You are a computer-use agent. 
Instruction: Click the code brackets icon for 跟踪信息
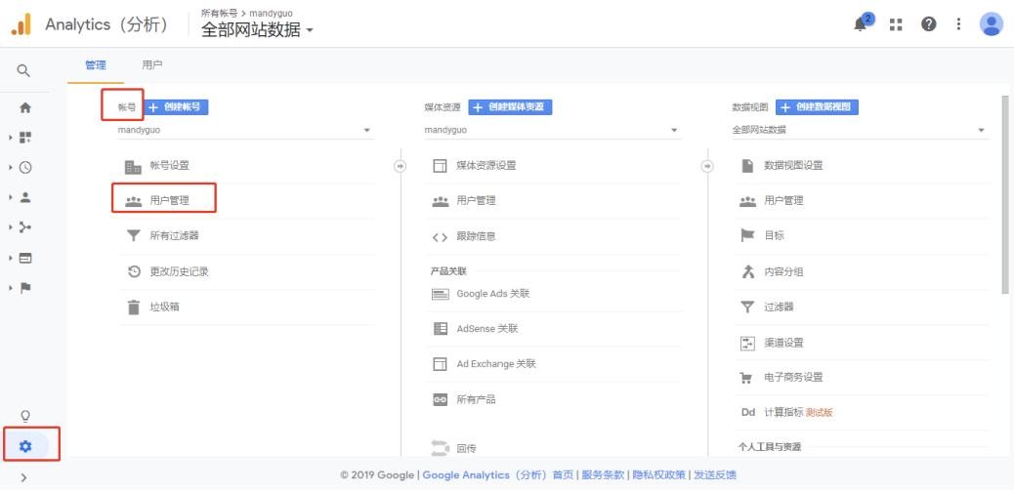(x=440, y=236)
